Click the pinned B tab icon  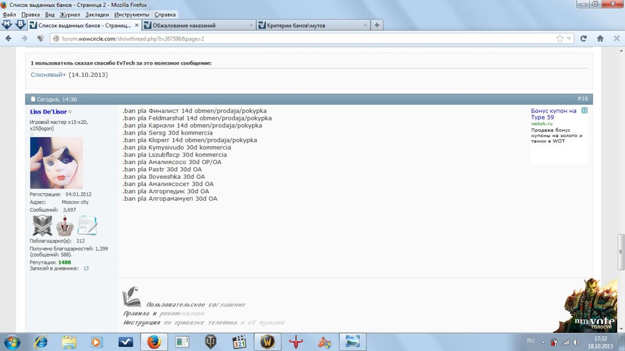coord(20,25)
